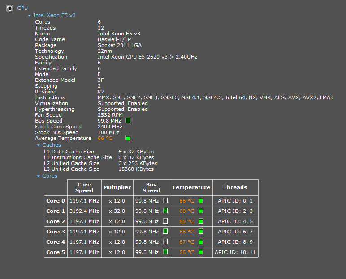This screenshot has width=346, height=279.
Task: Click the 15360 KBytes L3 cache value
Action: tap(136, 169)
